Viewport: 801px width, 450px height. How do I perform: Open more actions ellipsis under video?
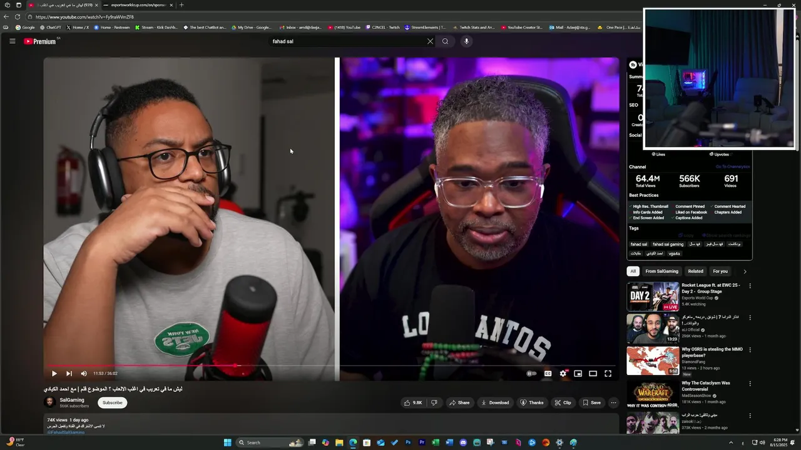[x=613, y=402]
